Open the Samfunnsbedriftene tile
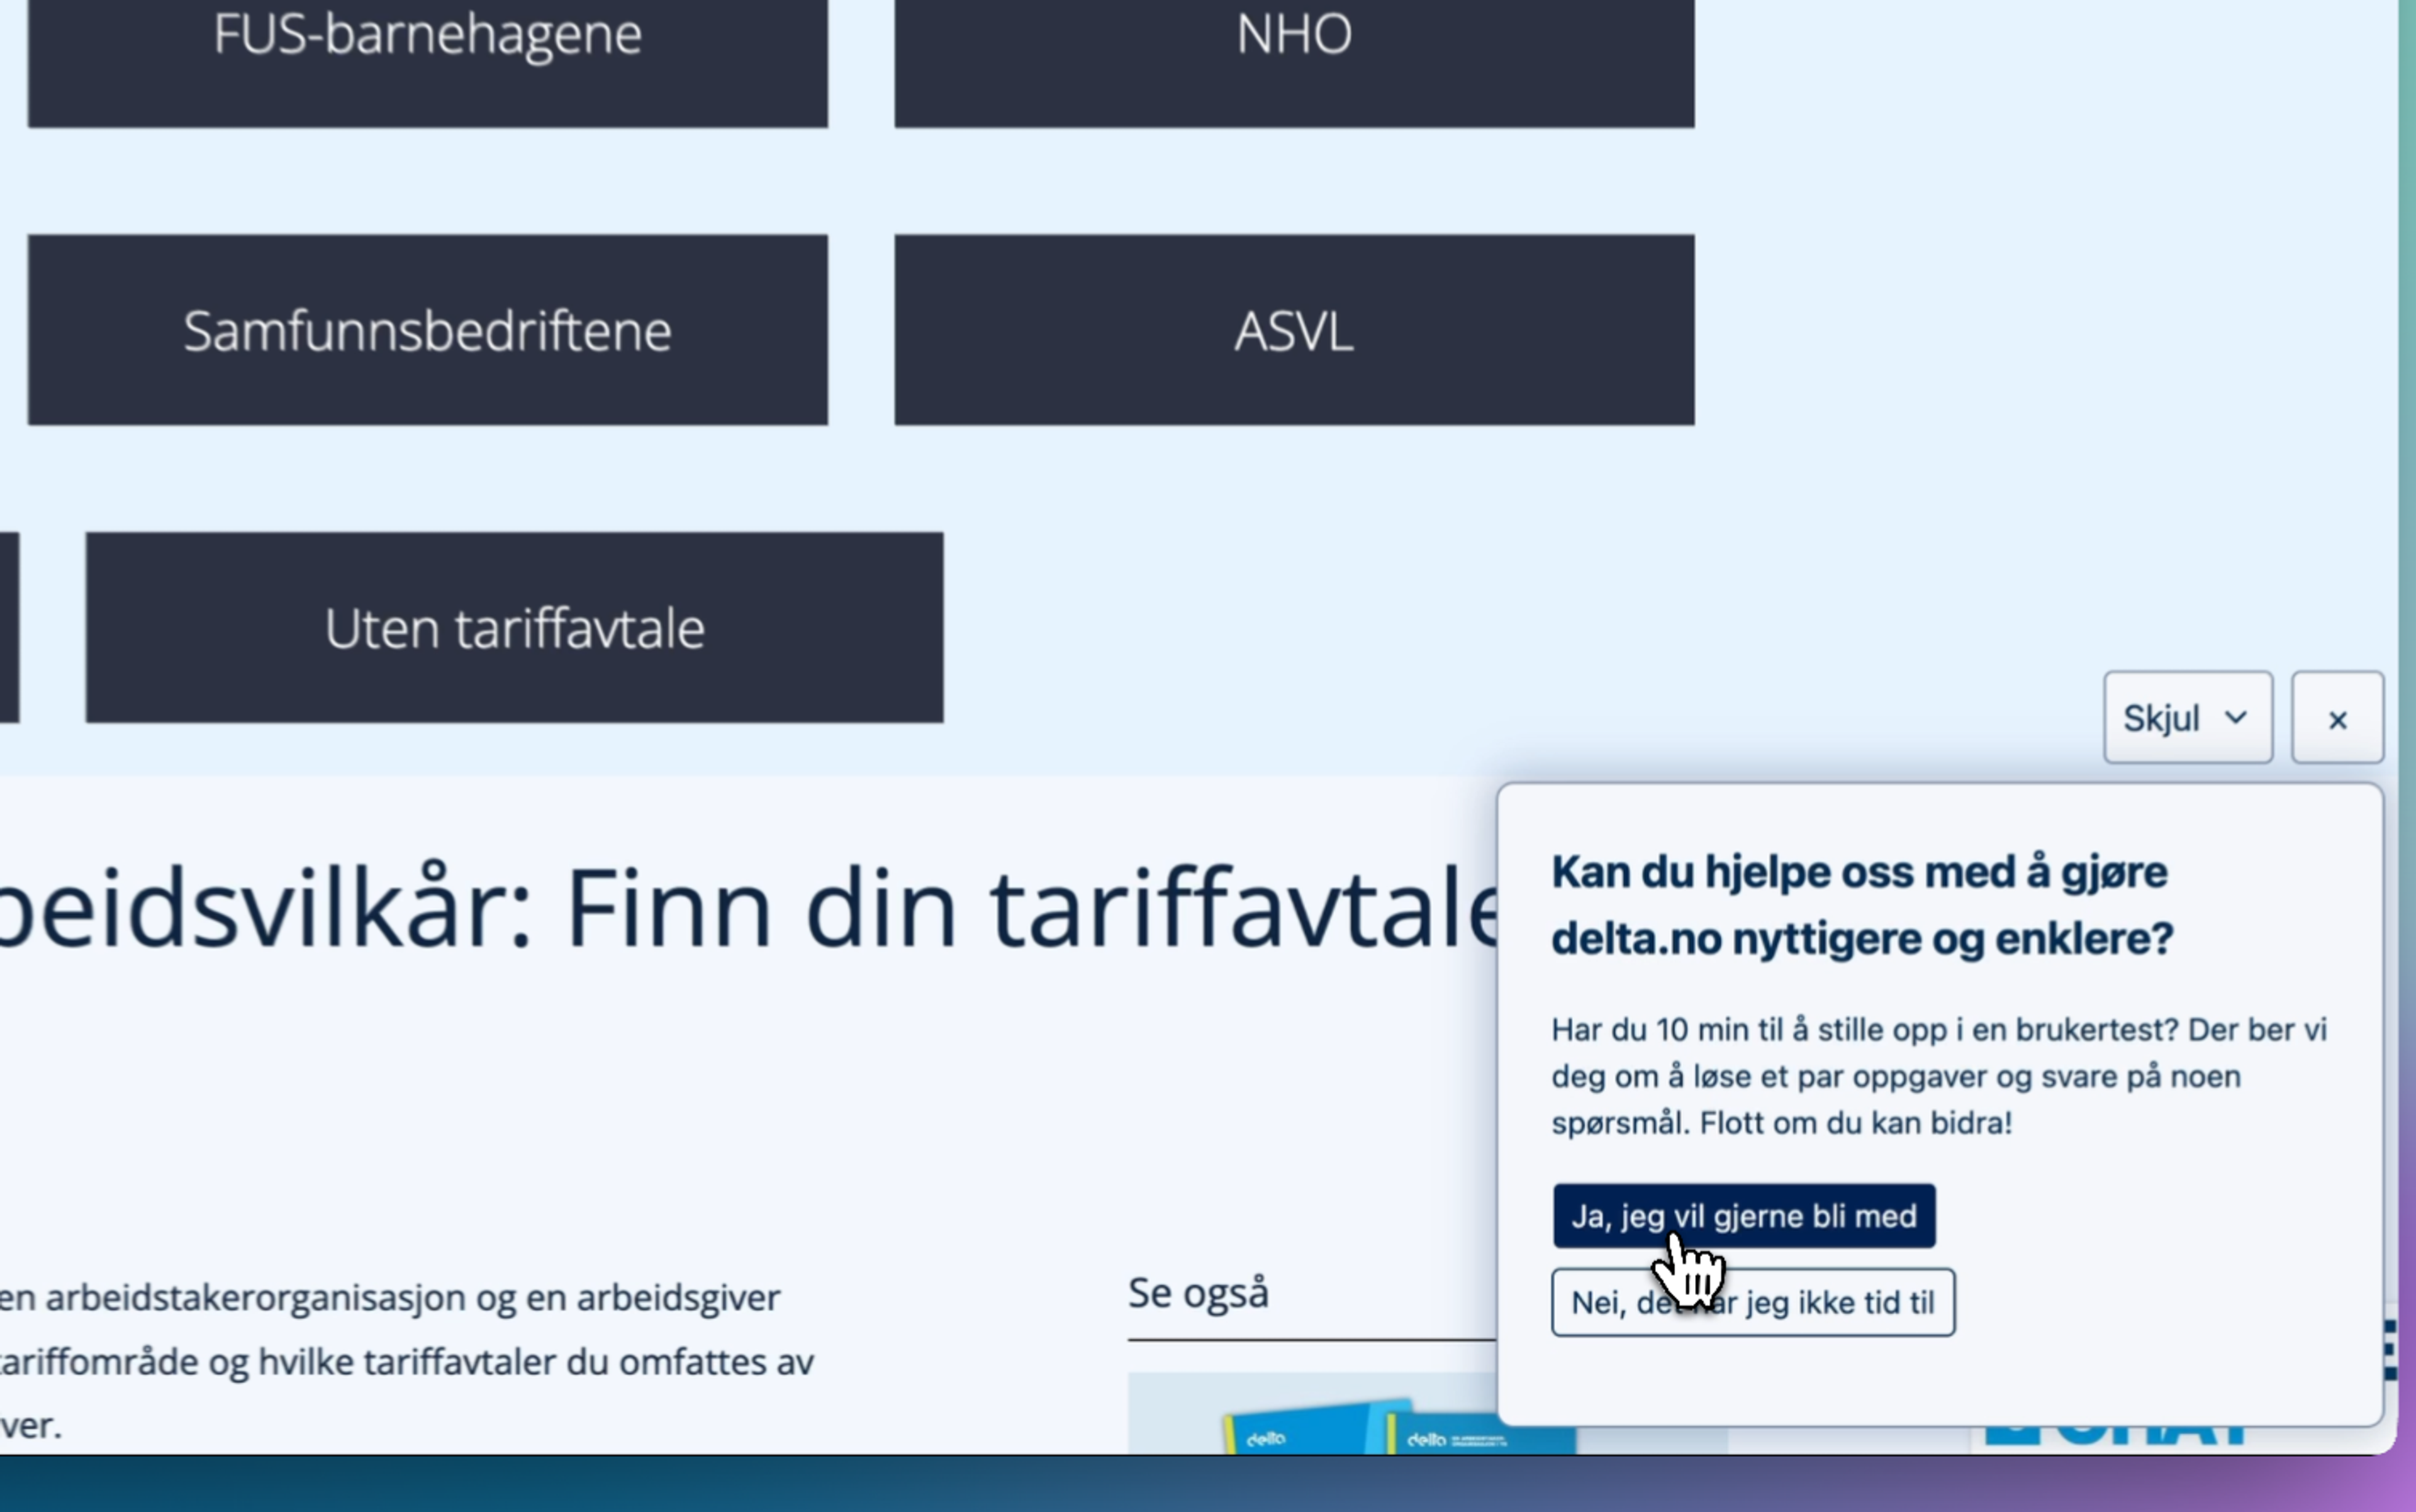2416x1512 pixels. 427,330
